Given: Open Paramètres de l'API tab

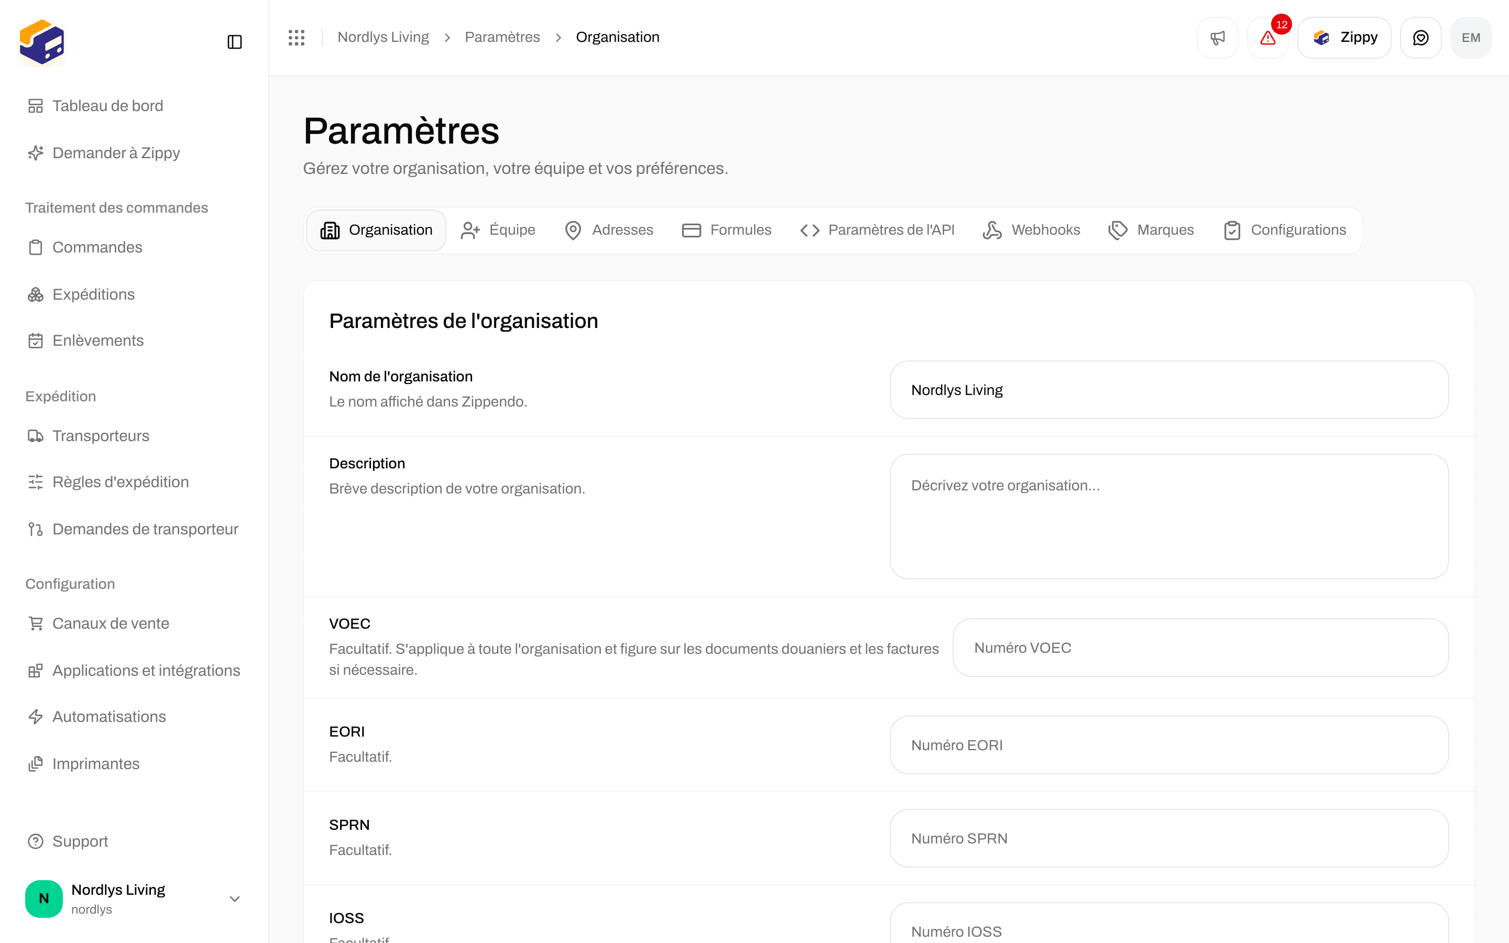Looking at the screenshot, I should (877, 230).
